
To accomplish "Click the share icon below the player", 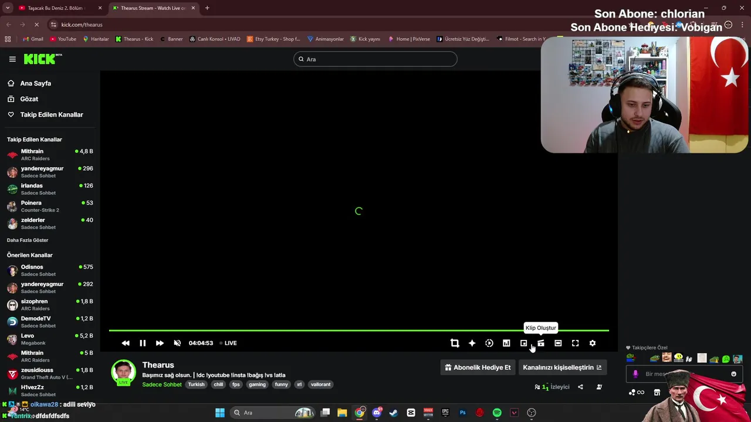I will pyautogui.click(x=580, y=387).
